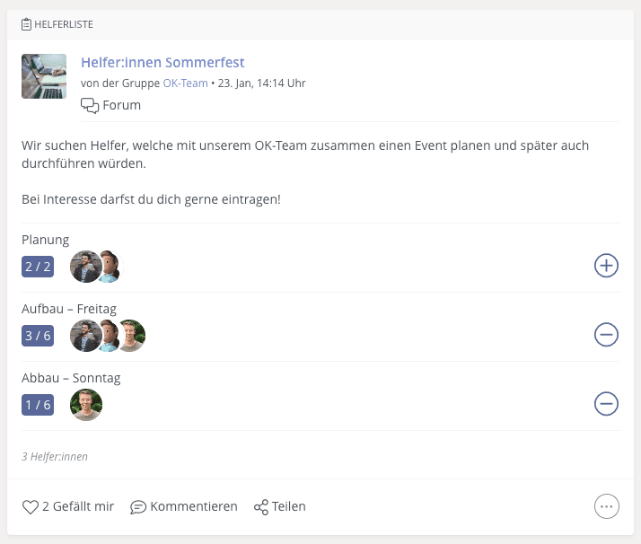Click the 3 / 6 Aufbau counter badge
This screenshot has width=641, height=544.
click(x=38, y=336)
